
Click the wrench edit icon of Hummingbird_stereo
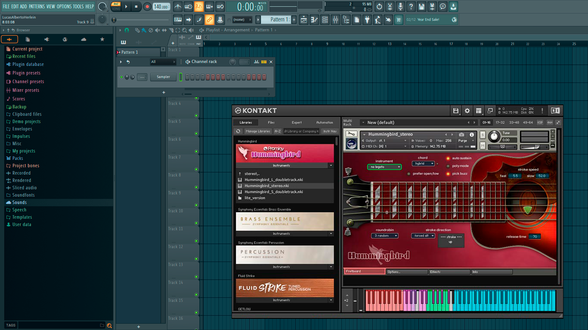pyautogui.click(x=351, y=134)
